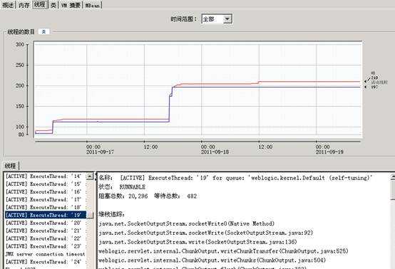Select the lower 线程 tab above thread list
The width and height of the screenshot is (395, 269).
pyautogui.click(x=10, y=166)
